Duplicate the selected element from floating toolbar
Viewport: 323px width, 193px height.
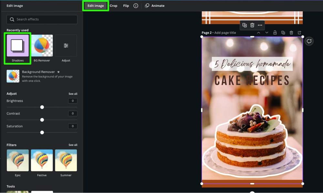[x=245, y=25]
